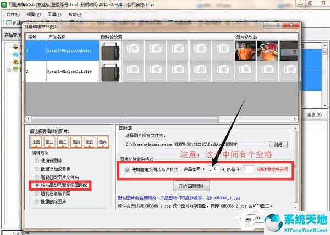The height and width of the screenshot is (235, 330).
Task: Select row 2 Retail-WholesaleRadio product name
Action: point(69,72)
